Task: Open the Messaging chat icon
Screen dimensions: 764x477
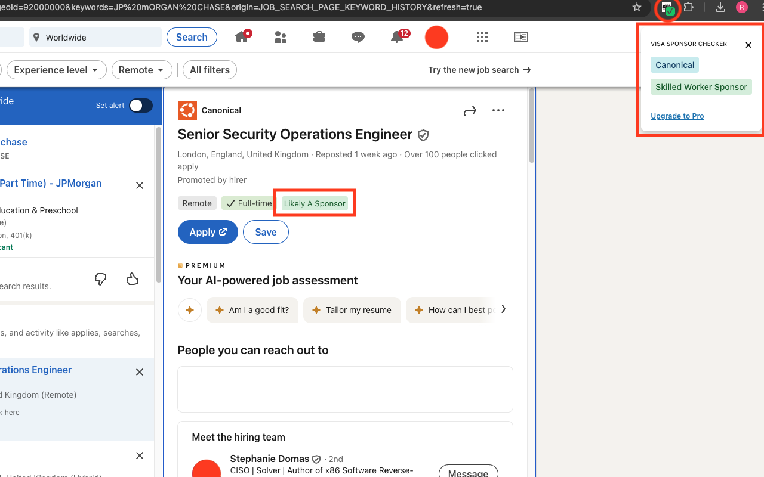Action: (358, 37)
